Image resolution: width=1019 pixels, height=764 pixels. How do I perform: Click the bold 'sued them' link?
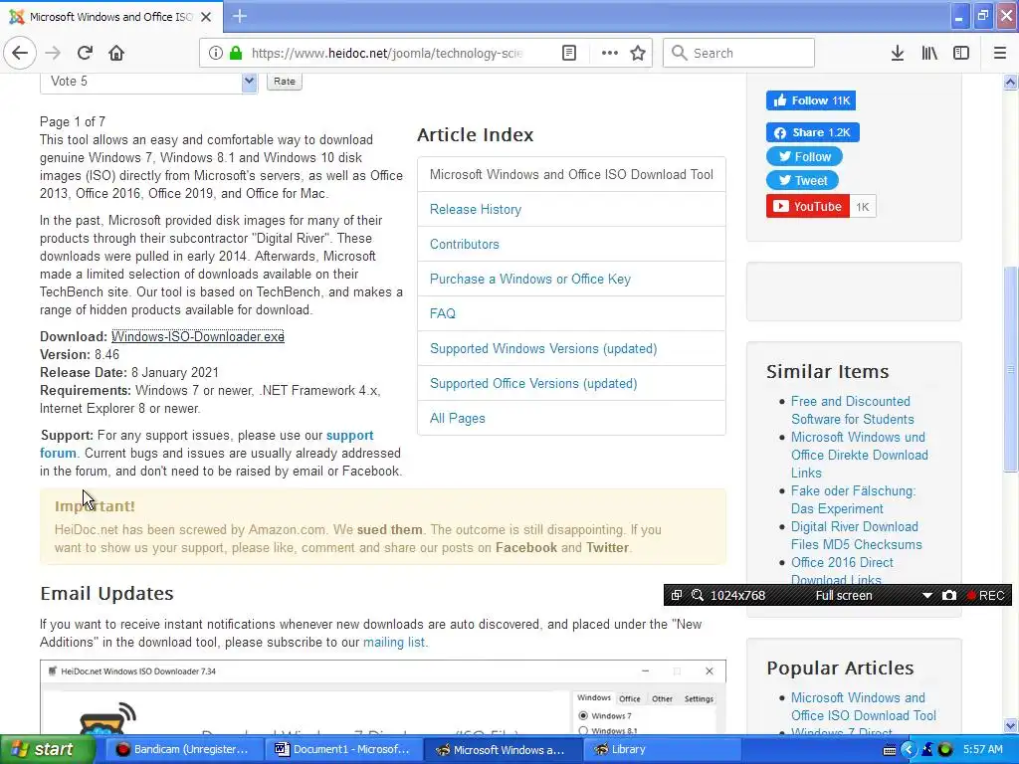pos(389,530)
